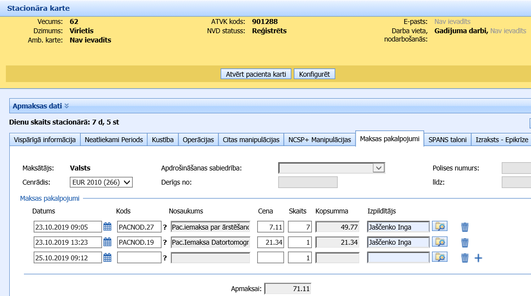Switch to the Operācijas tab

[x=198, y=140]
